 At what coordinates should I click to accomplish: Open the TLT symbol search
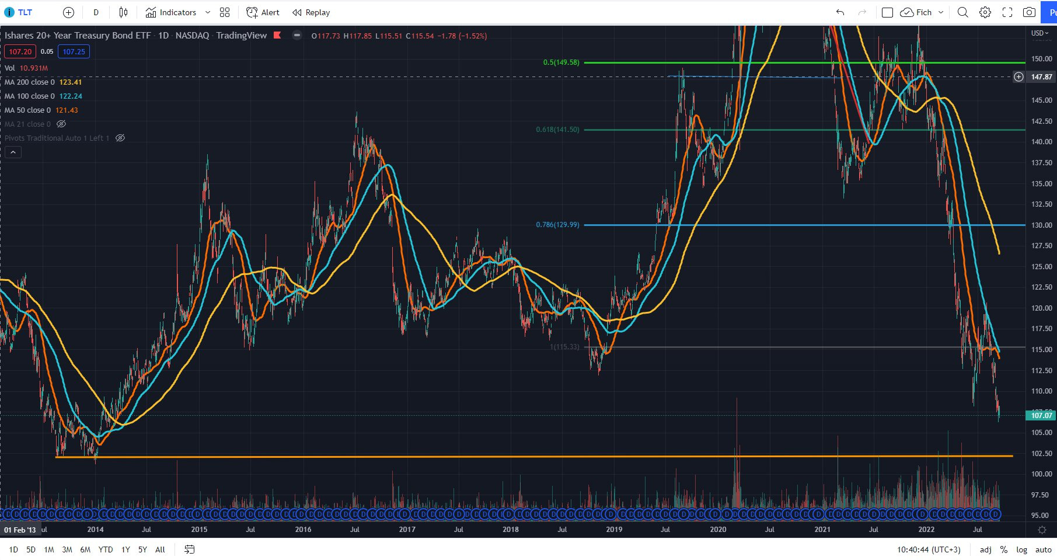point(25,12)
